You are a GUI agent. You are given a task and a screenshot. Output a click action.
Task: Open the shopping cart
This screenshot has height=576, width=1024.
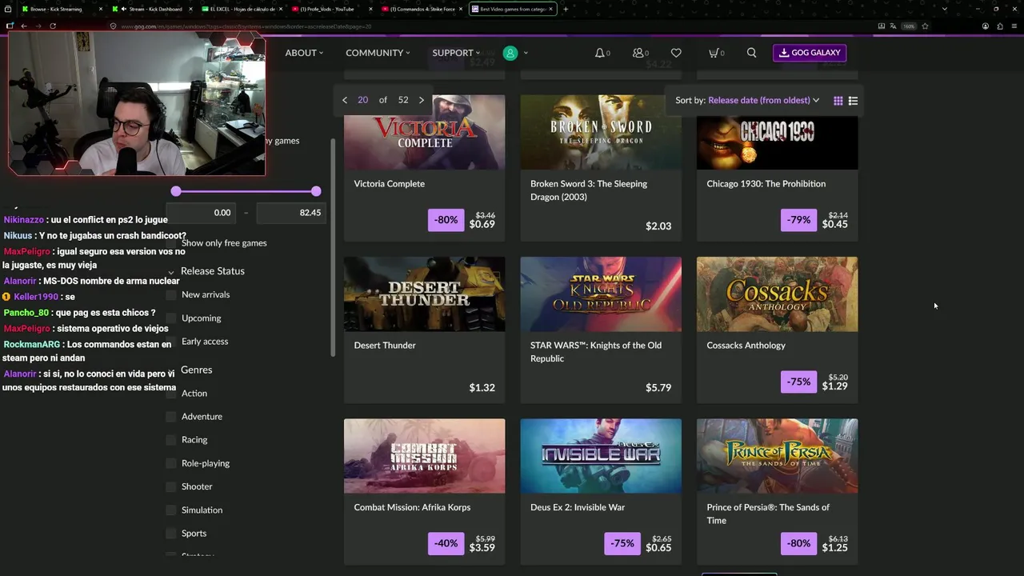coord(716,53)
